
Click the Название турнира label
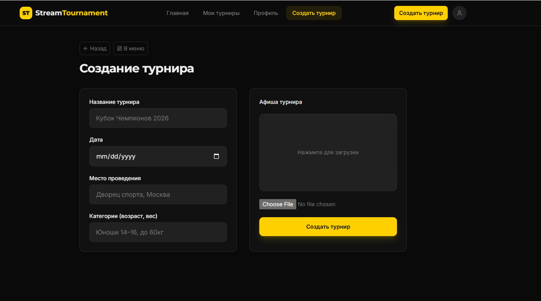114,102
